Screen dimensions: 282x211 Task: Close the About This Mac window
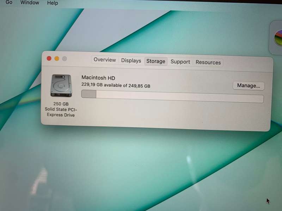tap(49, 58)
